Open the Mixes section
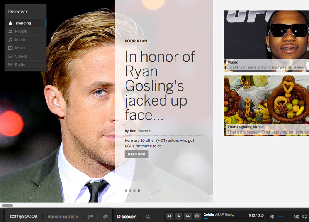This screenshot has width=309, height=222. [25, 48]
